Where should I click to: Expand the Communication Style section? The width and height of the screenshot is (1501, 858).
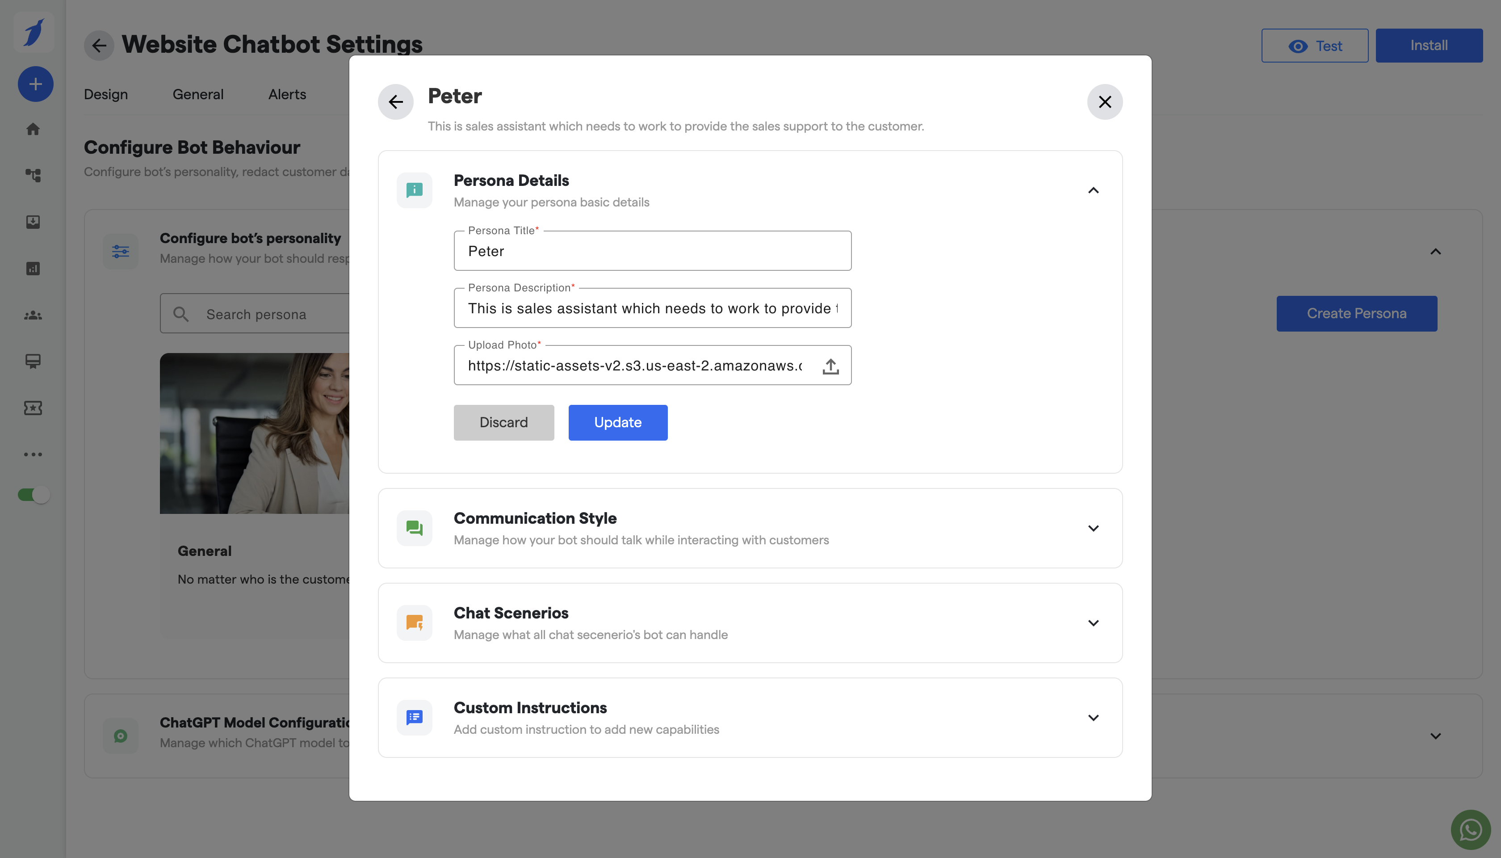click(x=1093, y=528)
